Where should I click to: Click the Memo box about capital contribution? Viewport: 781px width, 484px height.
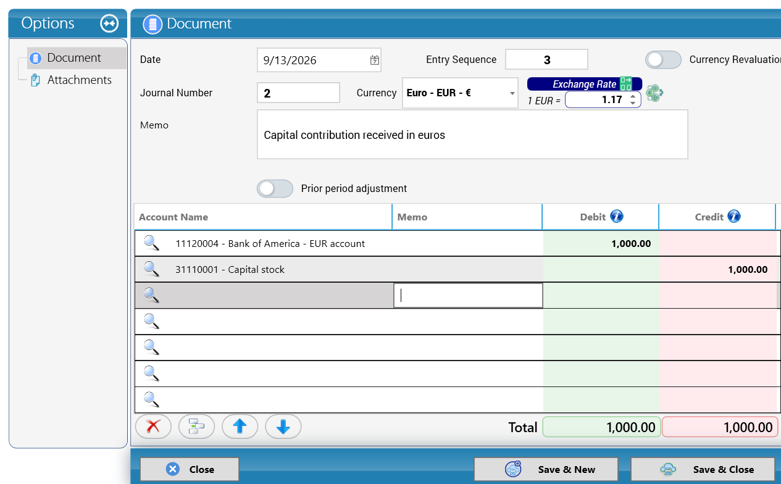tap(472, 135)
